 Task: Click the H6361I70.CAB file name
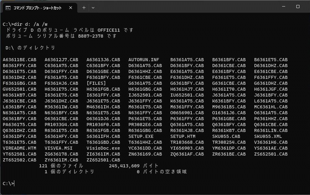229,89
